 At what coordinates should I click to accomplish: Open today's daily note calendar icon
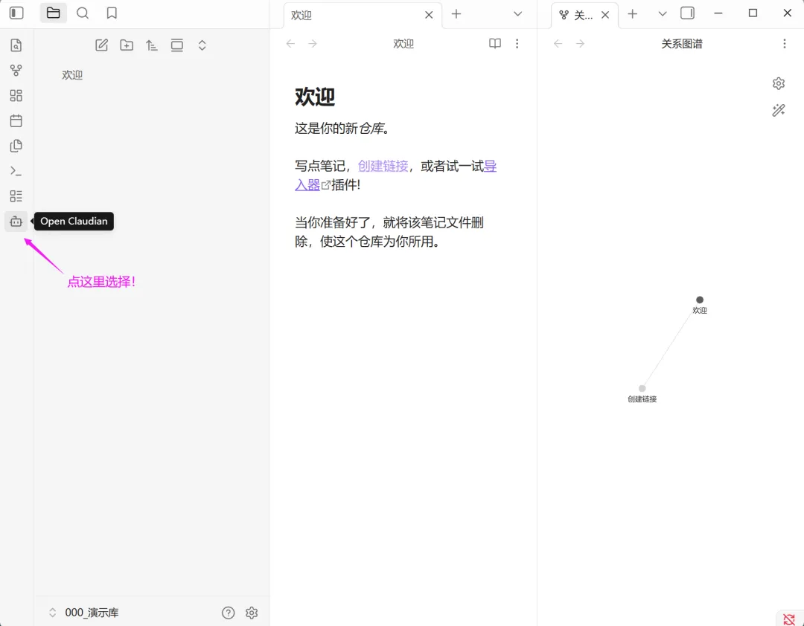click(16, 120)
